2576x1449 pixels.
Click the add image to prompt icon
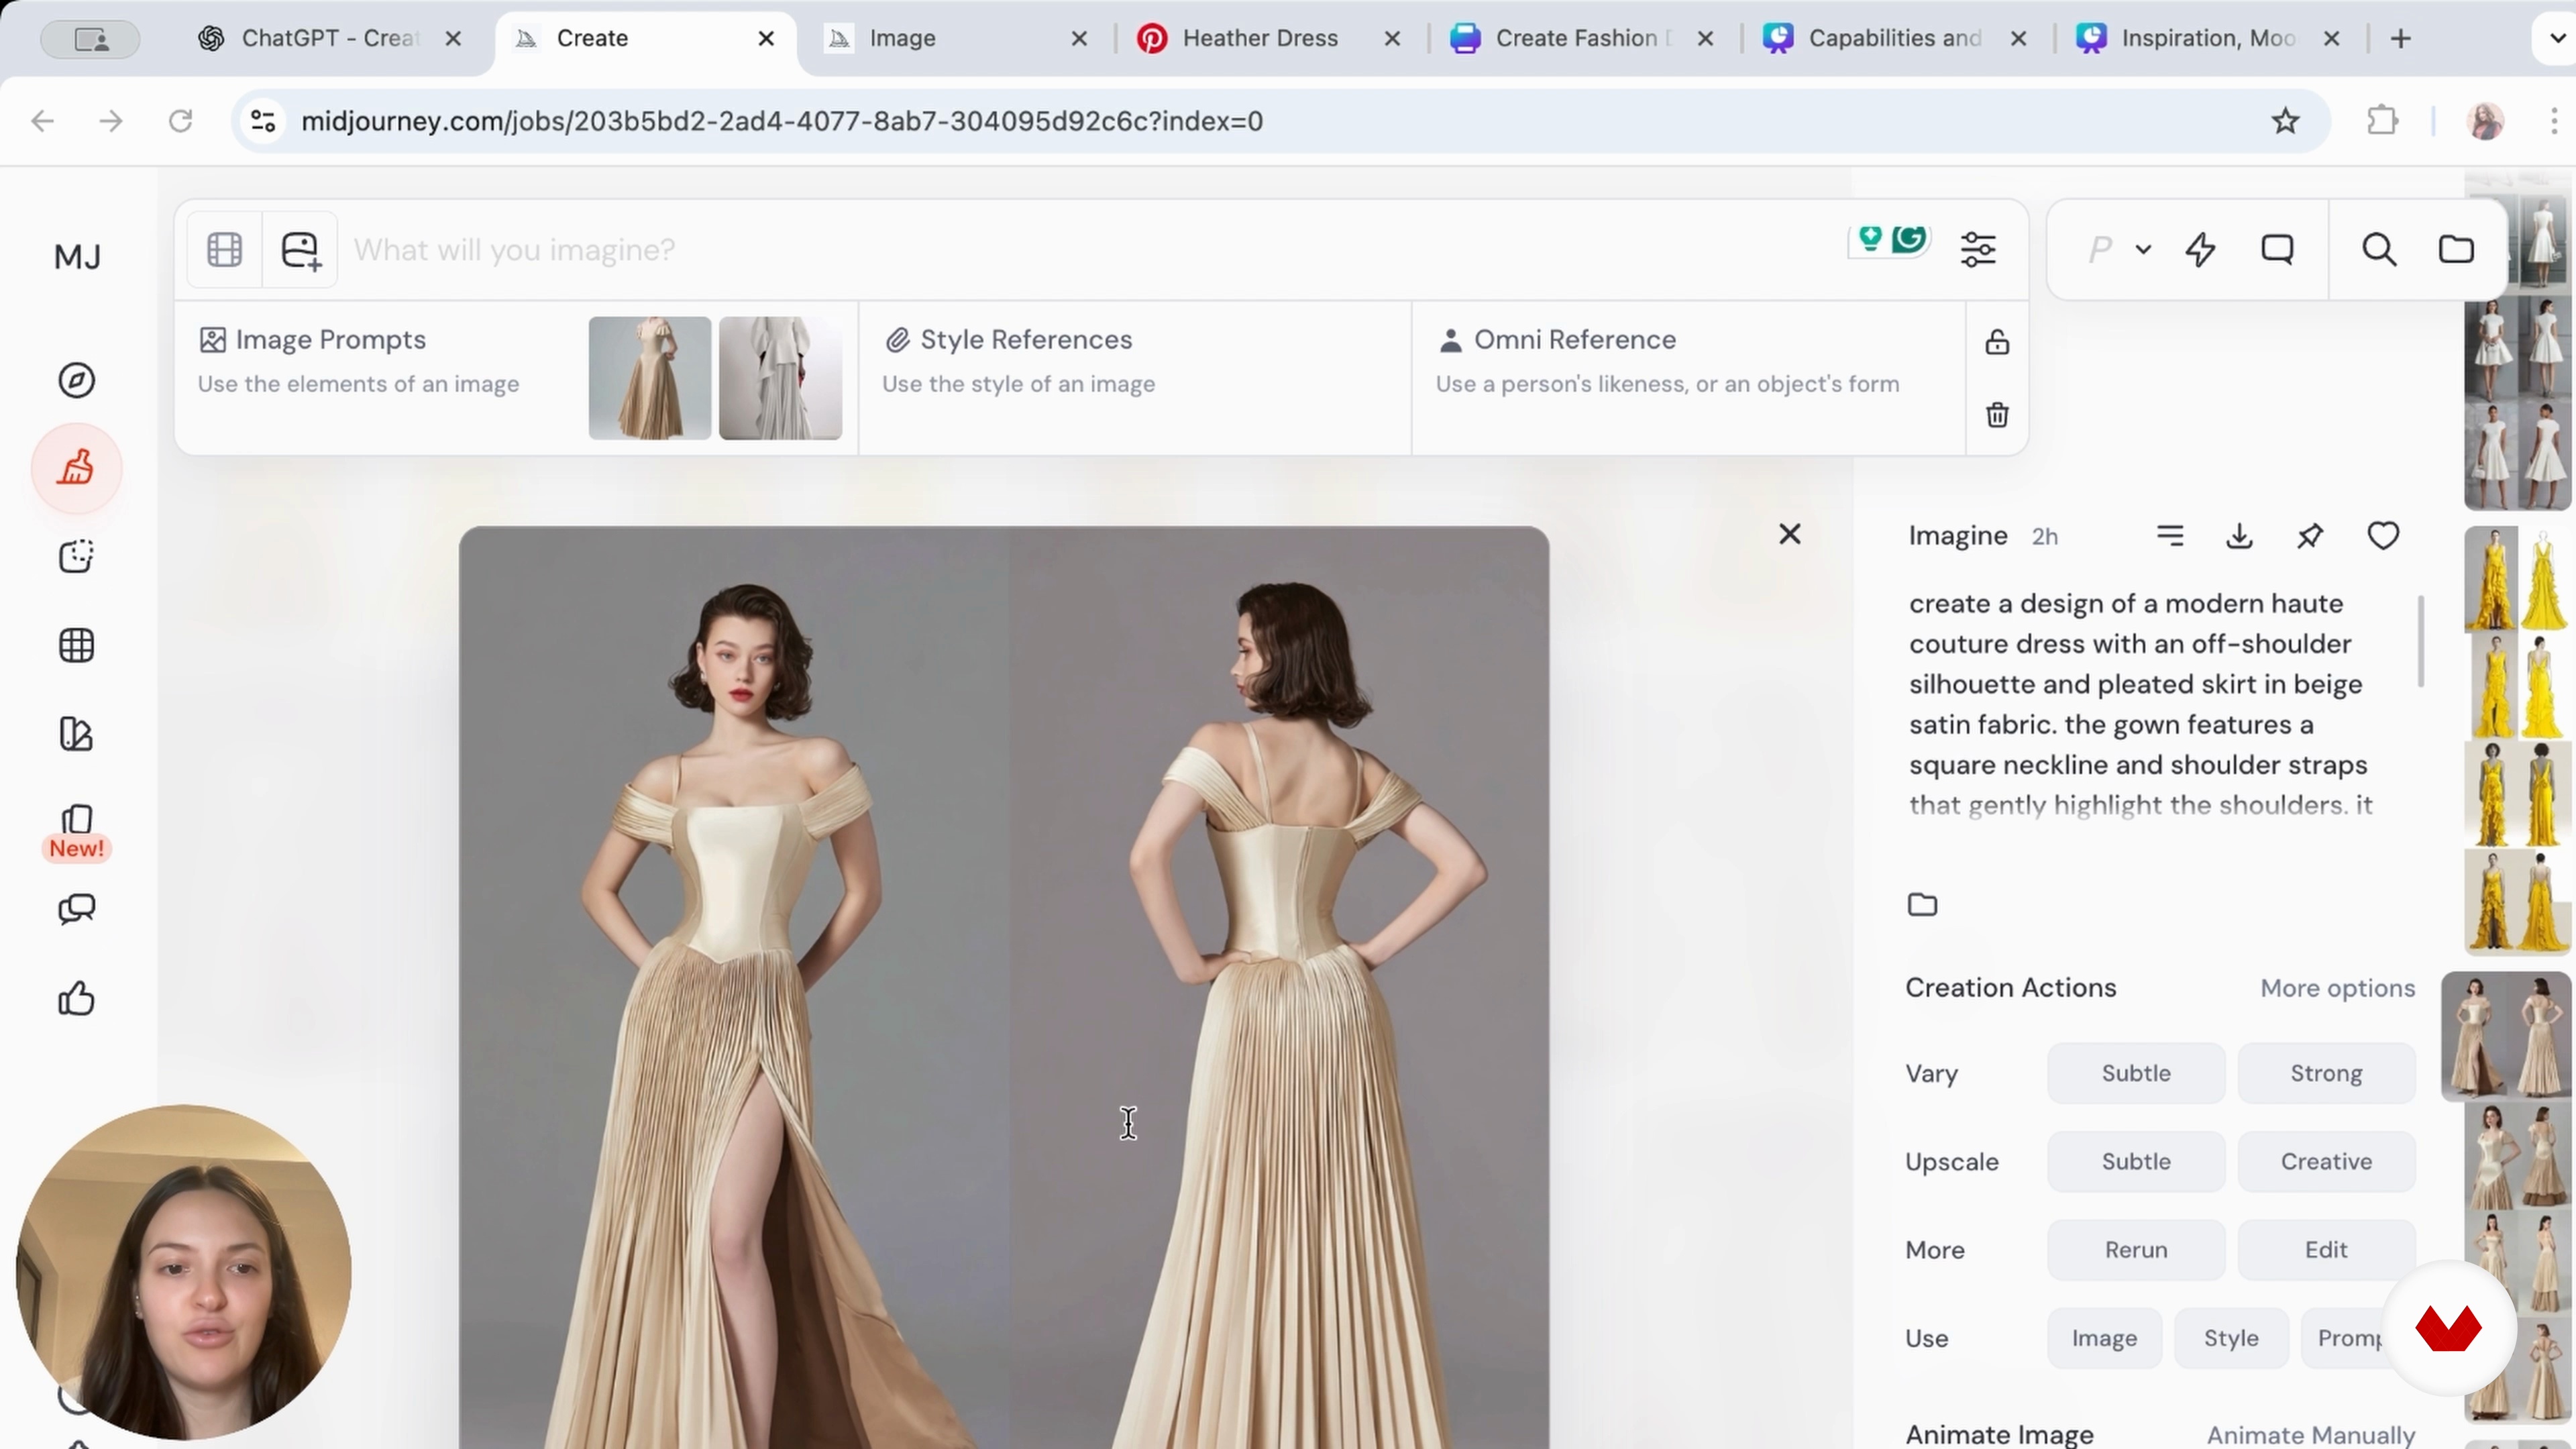(300, 249)
